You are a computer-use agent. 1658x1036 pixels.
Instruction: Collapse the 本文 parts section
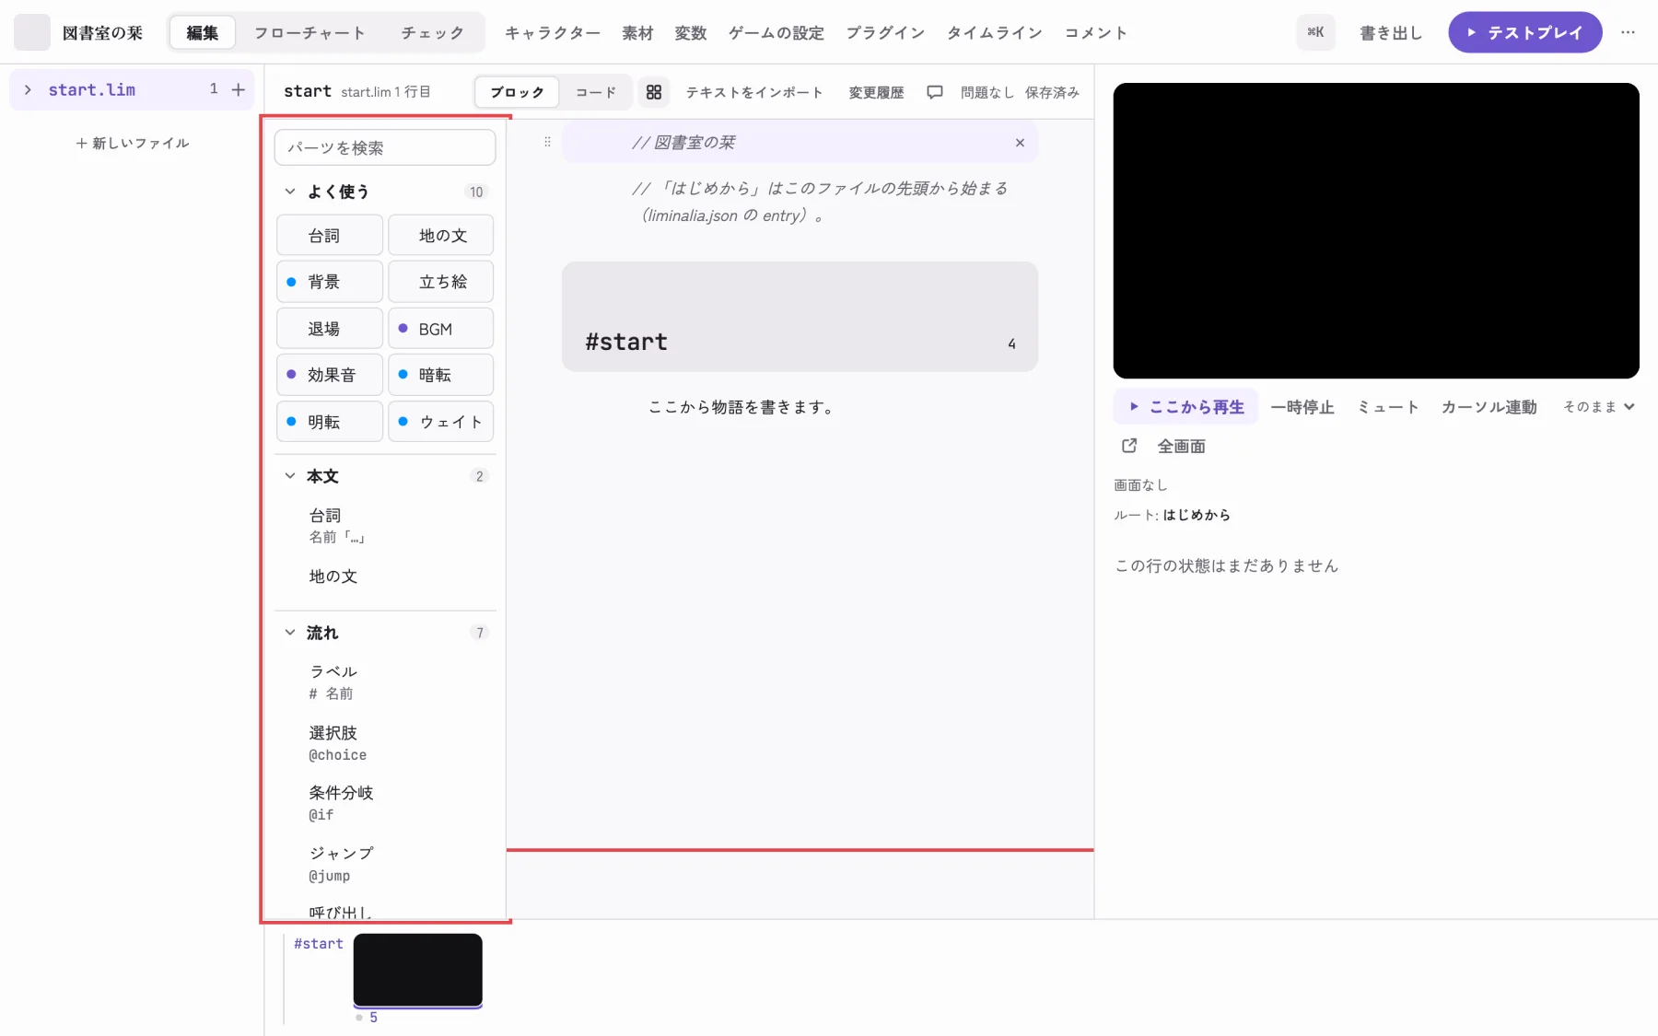coord(290,476)
